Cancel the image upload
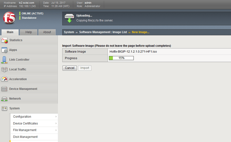Image resolution: width=231 pixels, height=142 pixels. click(70, 68)
